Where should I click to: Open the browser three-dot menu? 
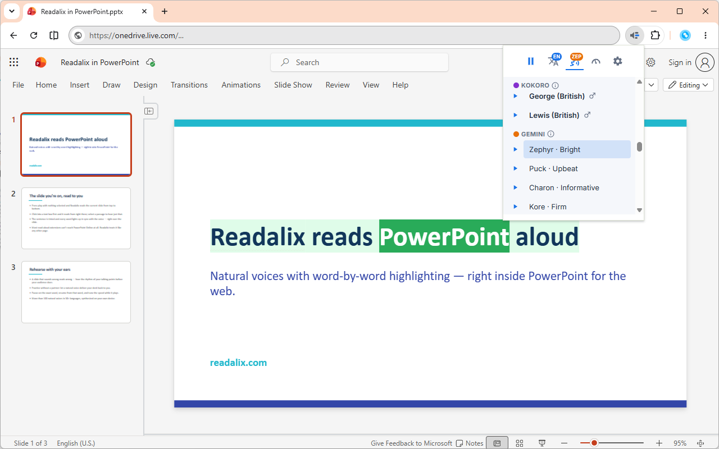pos(706,35)
